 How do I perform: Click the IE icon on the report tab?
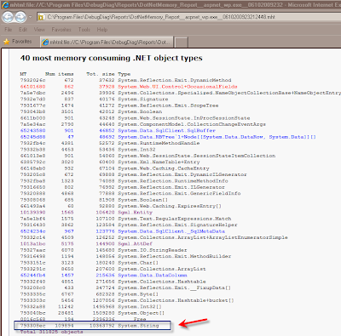(45, 43)
